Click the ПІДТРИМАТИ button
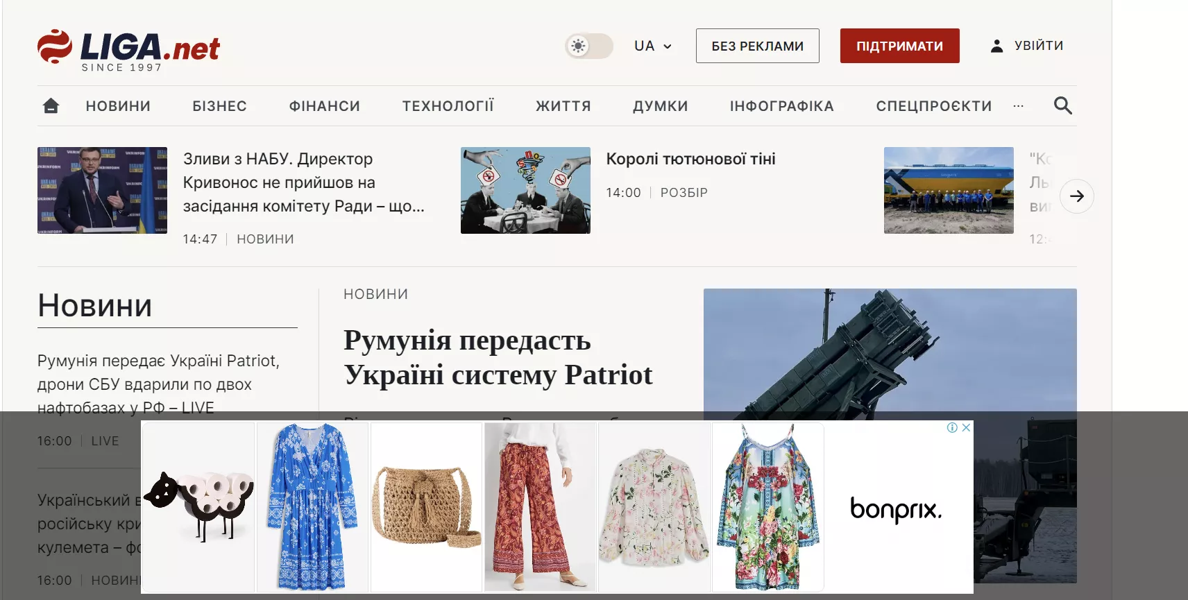 coord(899,46)
